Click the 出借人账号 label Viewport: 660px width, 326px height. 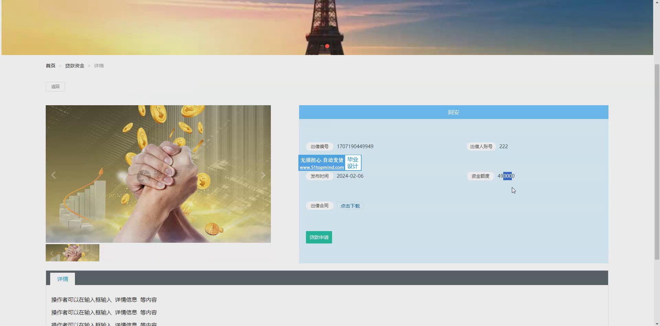pos(481,146)
